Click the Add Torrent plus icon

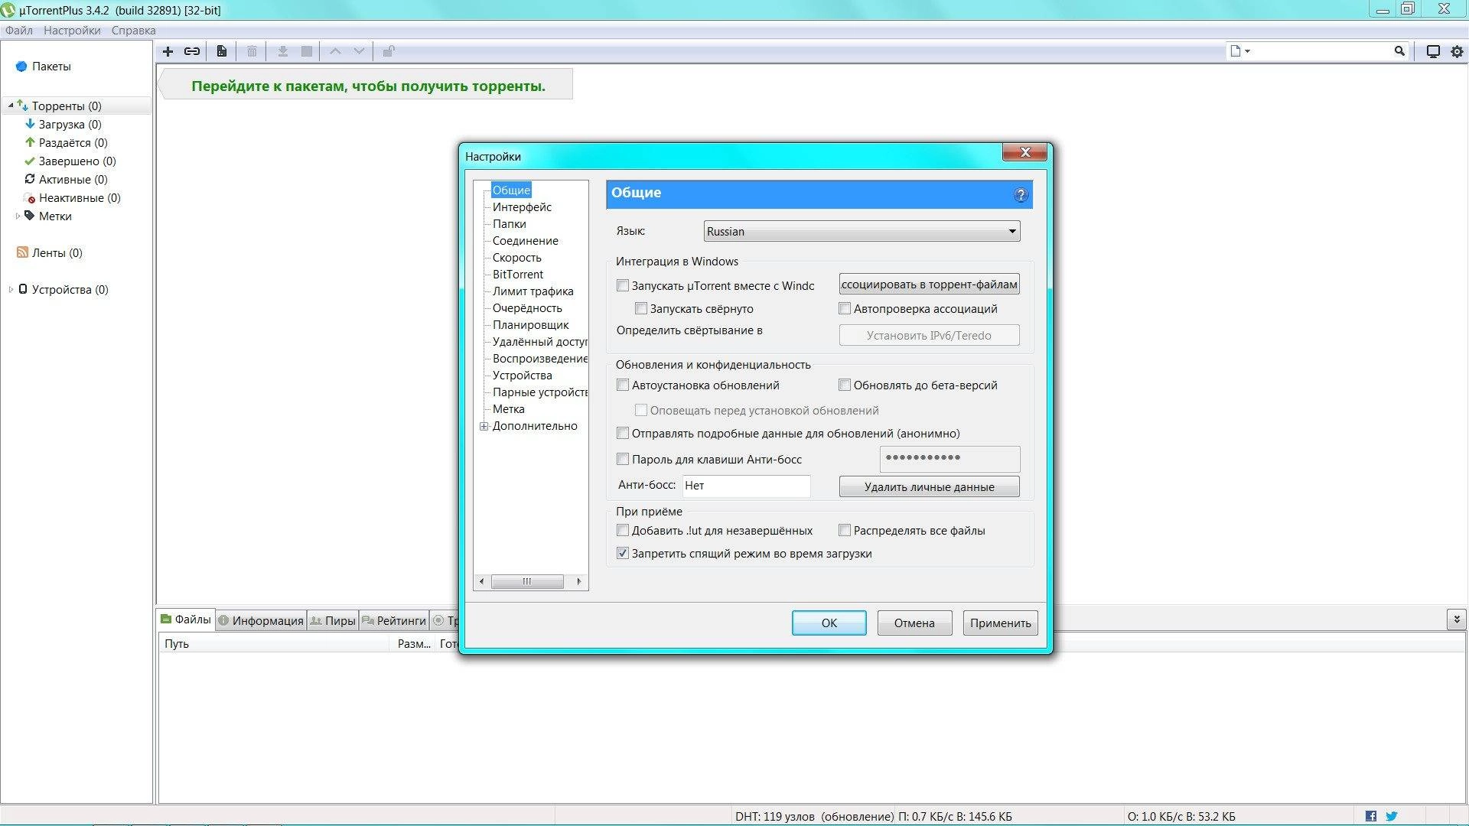point(168,51)
